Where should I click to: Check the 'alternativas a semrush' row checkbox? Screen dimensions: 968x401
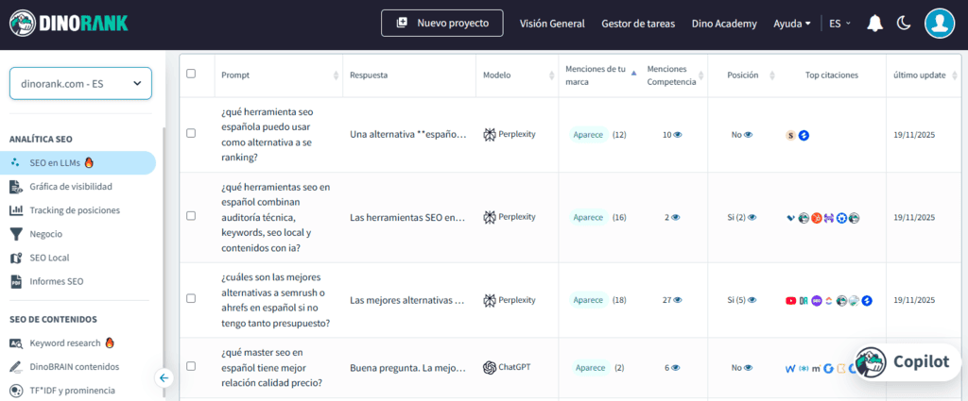[x=191, y=298]
